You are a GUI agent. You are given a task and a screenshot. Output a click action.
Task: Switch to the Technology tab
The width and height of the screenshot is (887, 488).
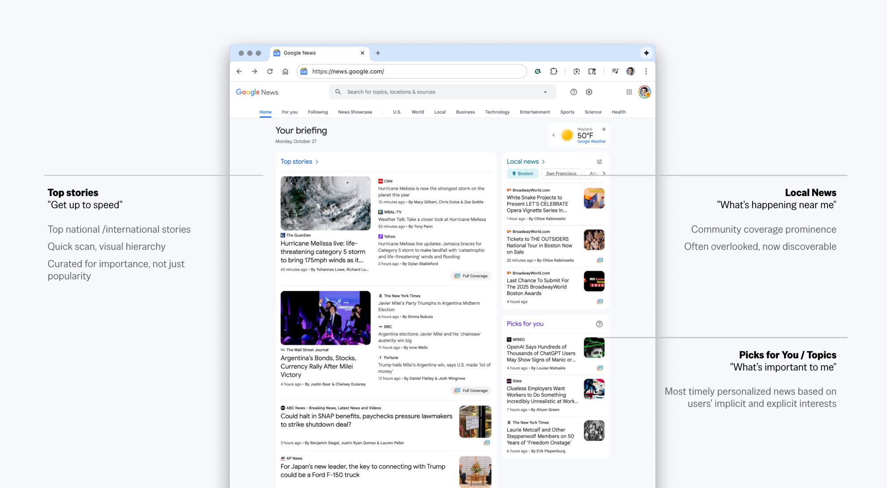coord(497,112)
